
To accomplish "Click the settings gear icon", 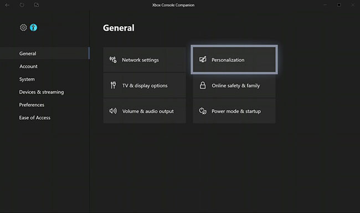I will tap(23, 28).
